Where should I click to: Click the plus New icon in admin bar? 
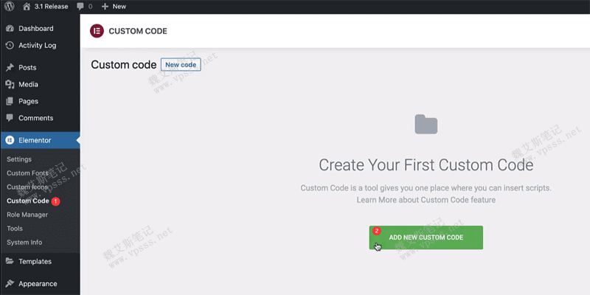105,7
